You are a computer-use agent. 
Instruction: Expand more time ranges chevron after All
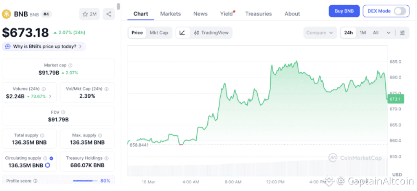(x=388, y=33)
